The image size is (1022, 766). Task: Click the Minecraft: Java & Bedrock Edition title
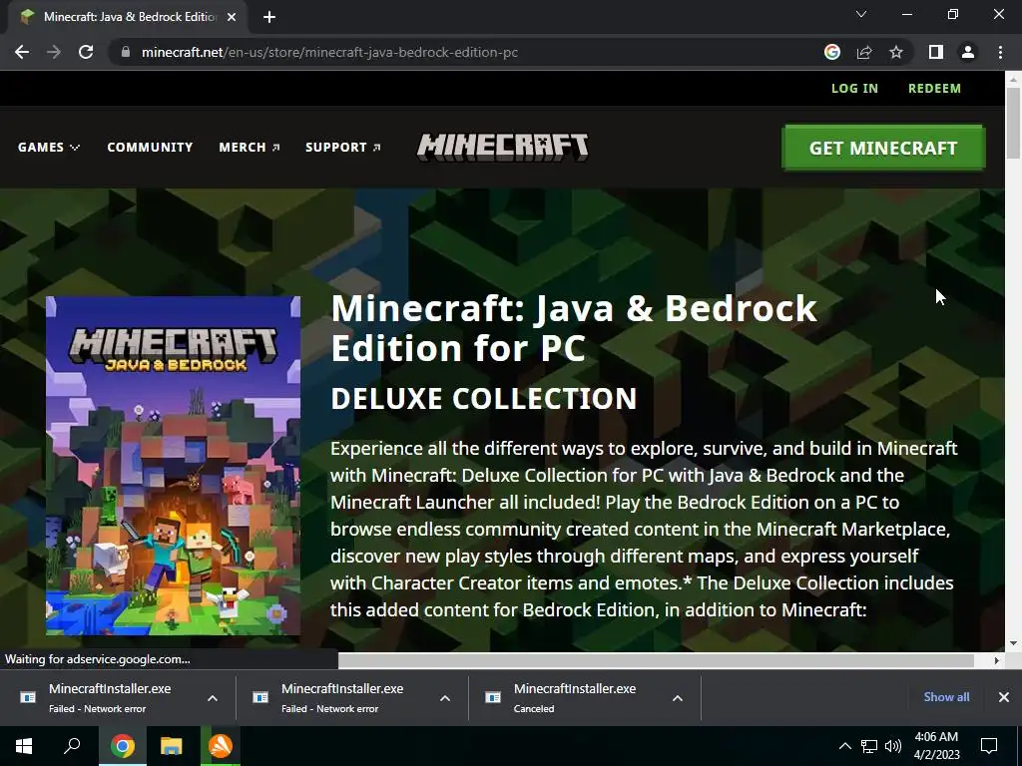pyautogui.click(x=574, y=327)
